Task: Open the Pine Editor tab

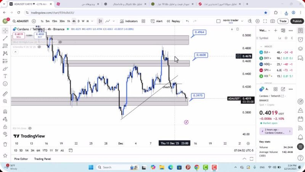Action: click(21, 159)
